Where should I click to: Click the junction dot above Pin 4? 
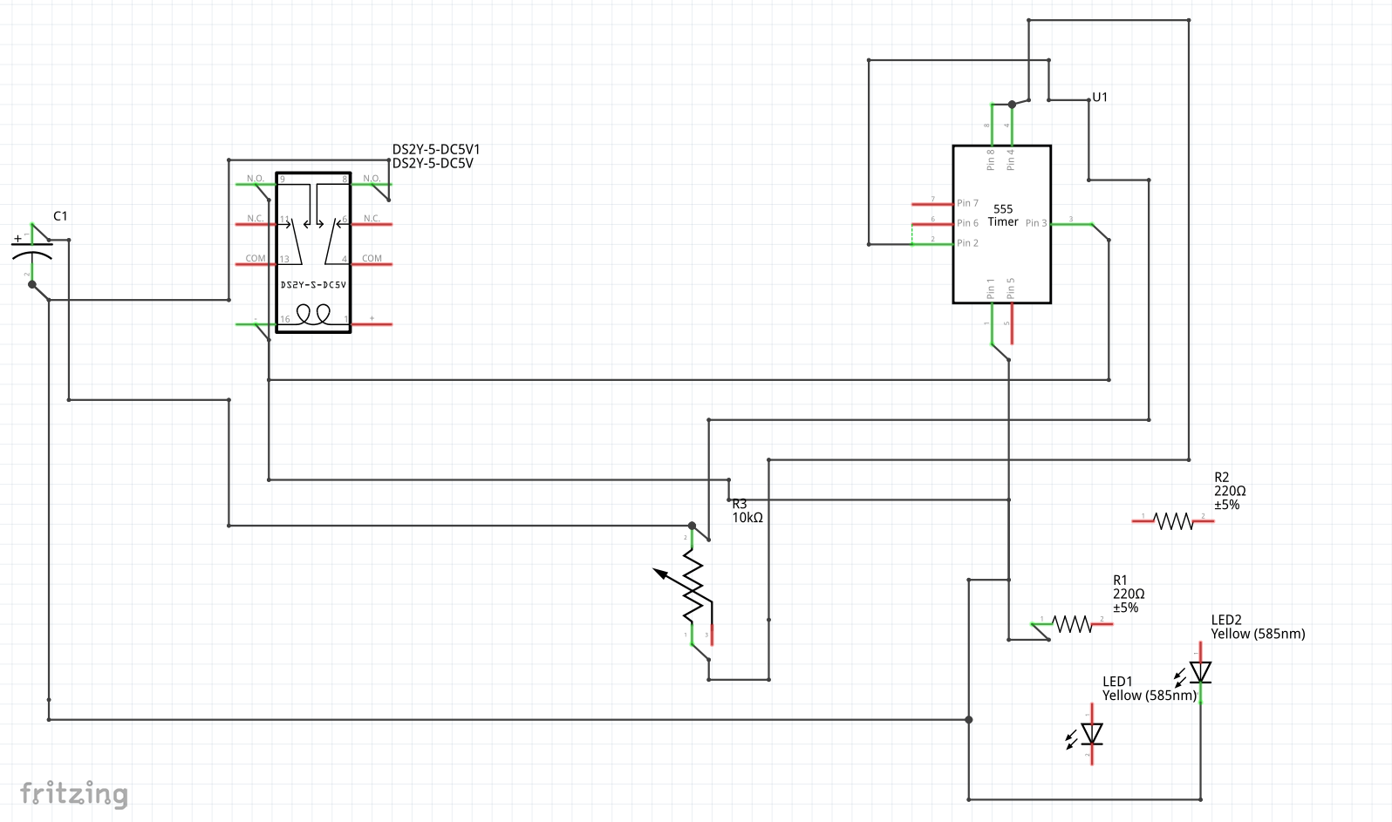[x=1012, y=104]
